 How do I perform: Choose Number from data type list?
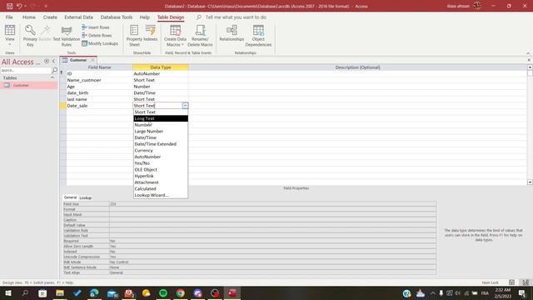point(161,125)
